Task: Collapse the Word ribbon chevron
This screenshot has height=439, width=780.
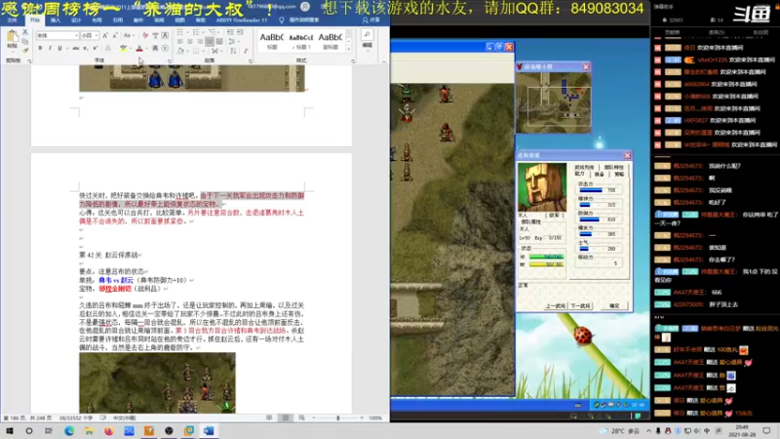Action: pos(383,61)
